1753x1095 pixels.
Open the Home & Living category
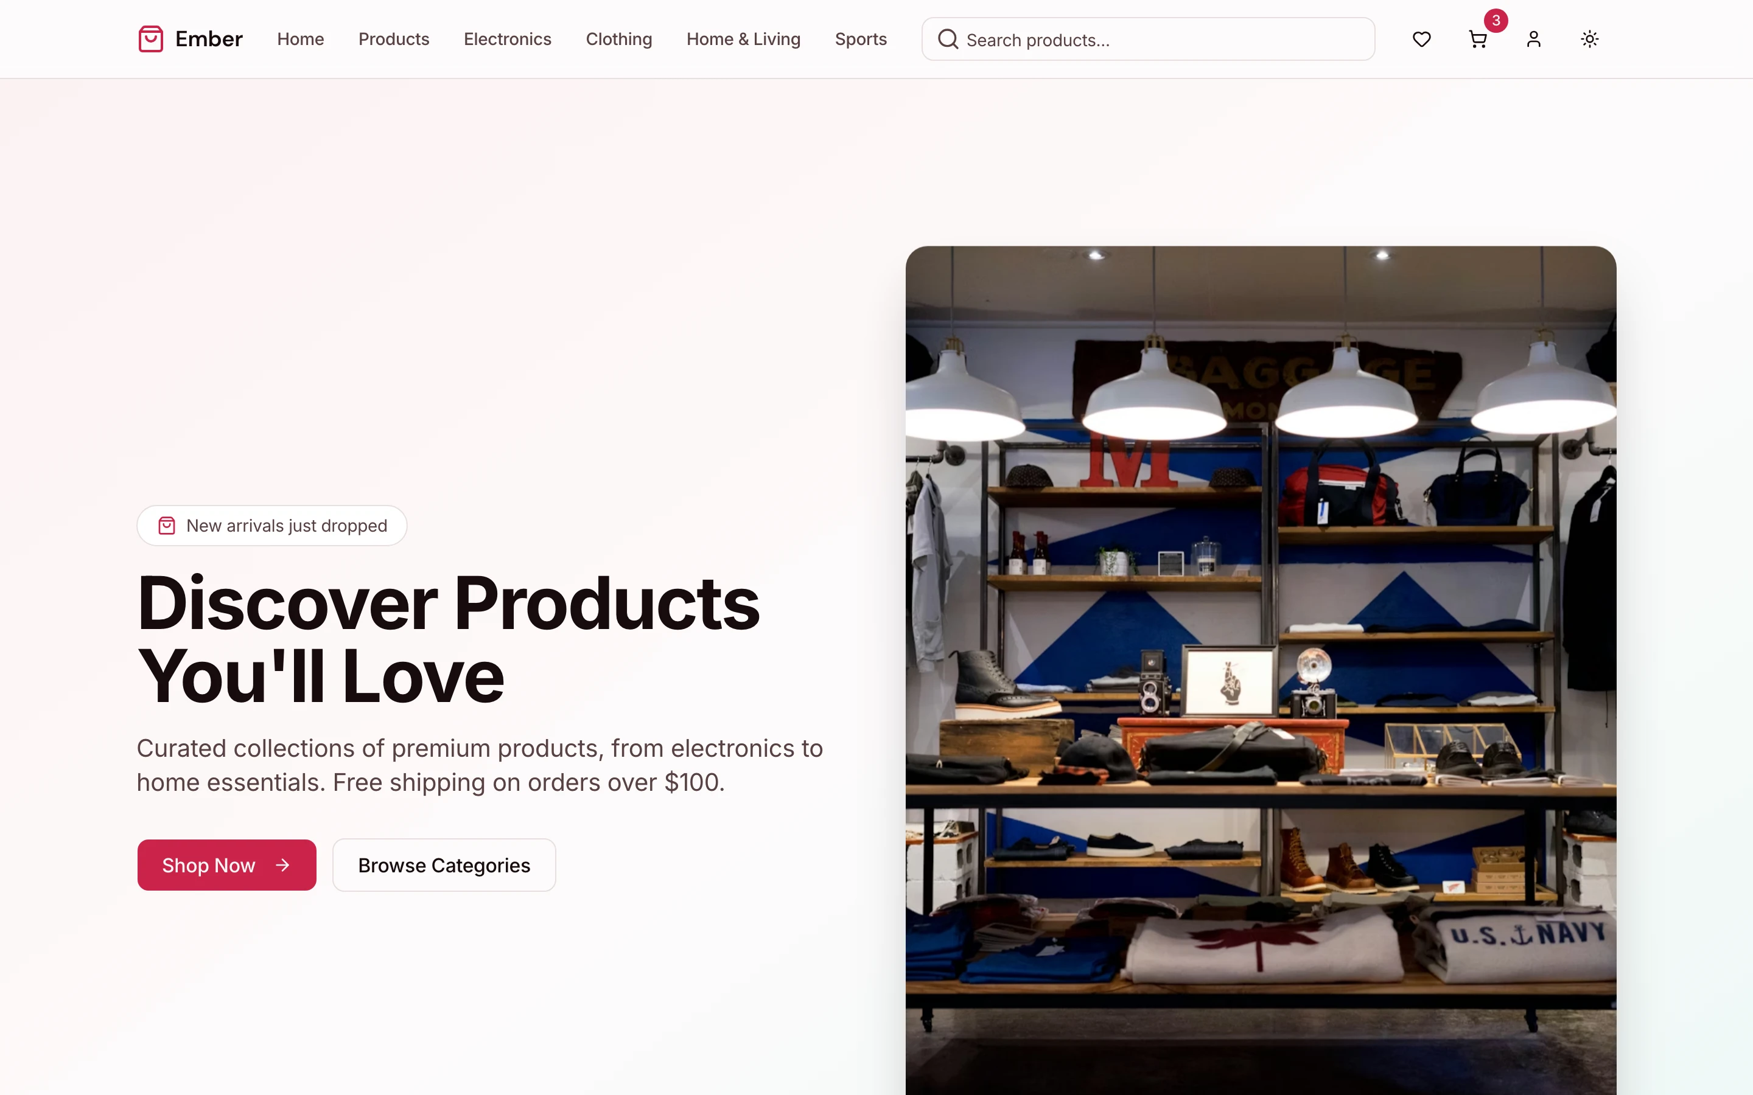pyautogui.click(x=744, y=39)
